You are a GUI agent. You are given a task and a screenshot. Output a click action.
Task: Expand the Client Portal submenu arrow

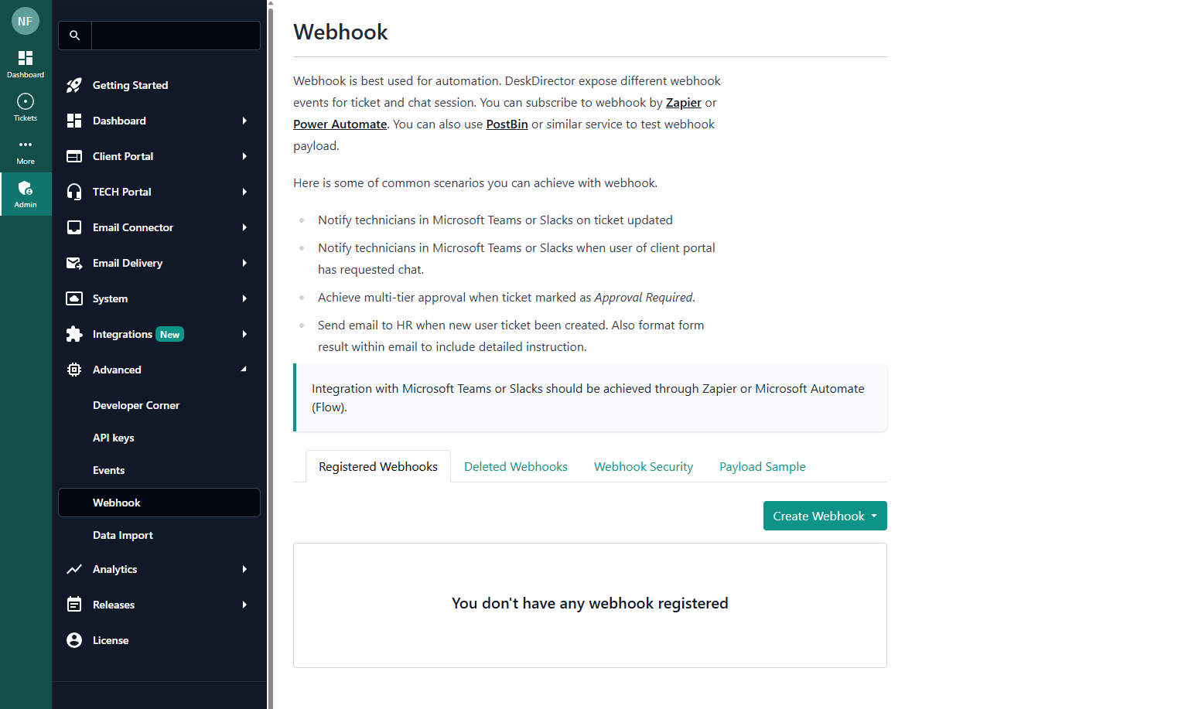coord(244,156)
